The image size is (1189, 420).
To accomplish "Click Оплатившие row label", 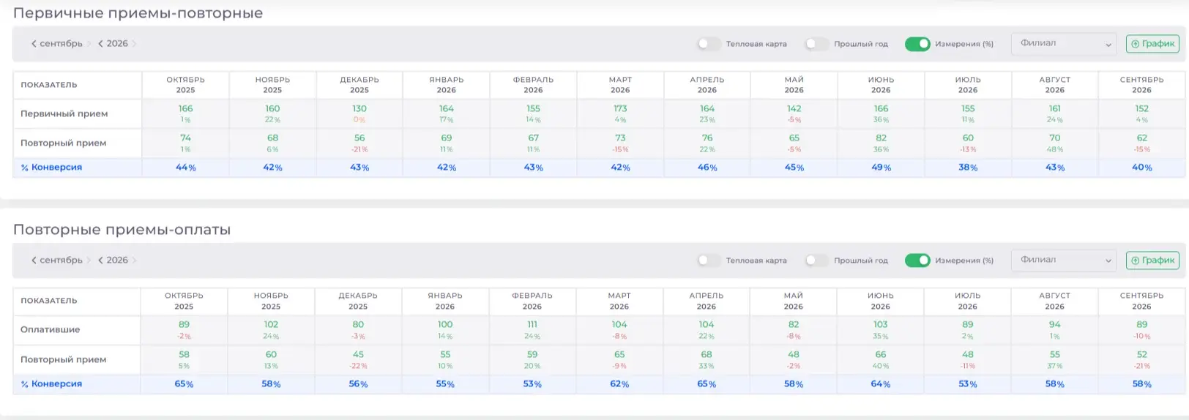I will coord(51,330).
